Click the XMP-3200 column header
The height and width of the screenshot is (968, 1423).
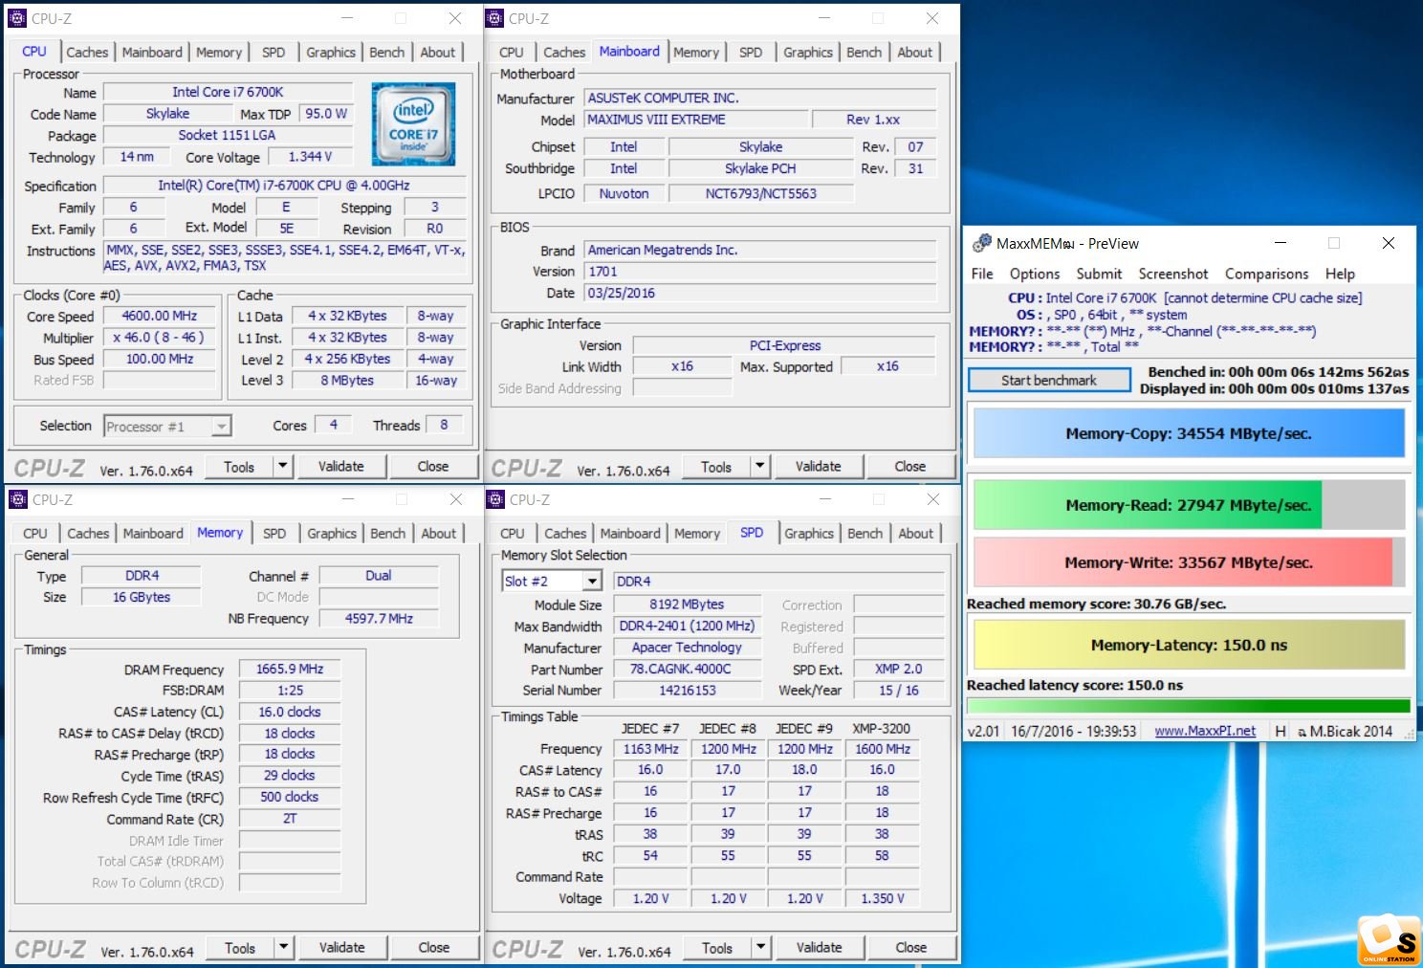(882, 729)
